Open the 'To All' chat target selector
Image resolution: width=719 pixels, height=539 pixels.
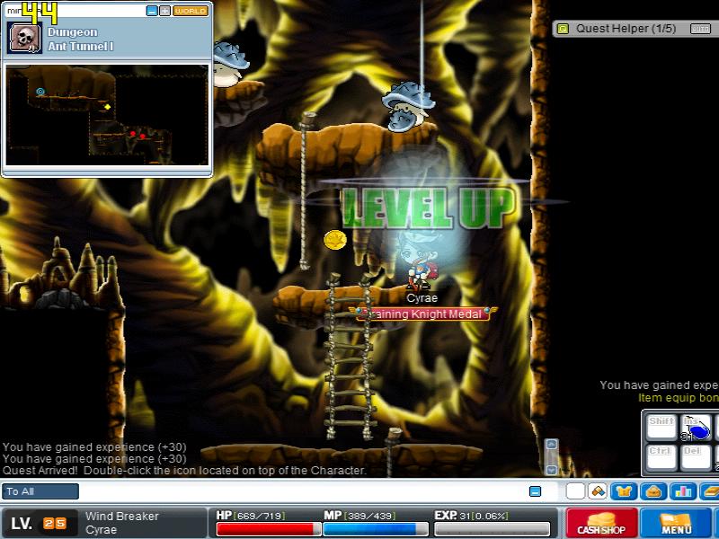(40, 491)
